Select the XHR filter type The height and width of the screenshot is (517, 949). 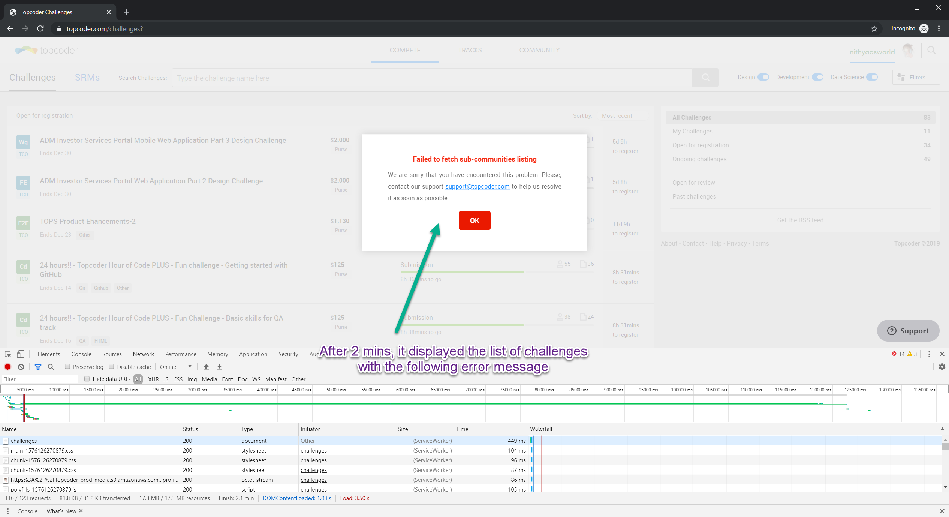(153, 379)
